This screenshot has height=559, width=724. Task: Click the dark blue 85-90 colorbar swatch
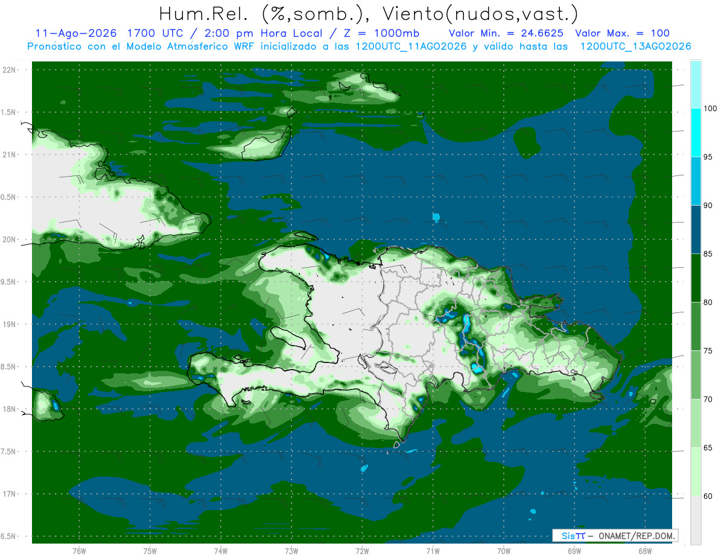696,230
